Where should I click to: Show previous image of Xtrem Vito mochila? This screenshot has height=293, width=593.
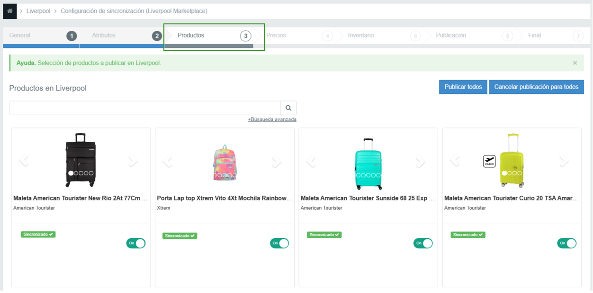tap(168, 162)
